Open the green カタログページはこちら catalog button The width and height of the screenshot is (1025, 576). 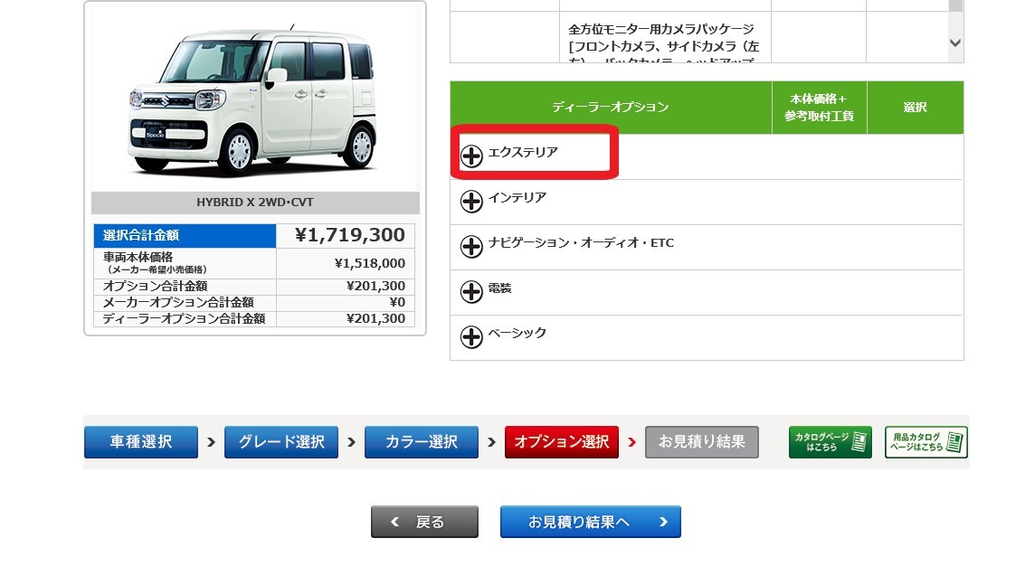click(830, 442)
